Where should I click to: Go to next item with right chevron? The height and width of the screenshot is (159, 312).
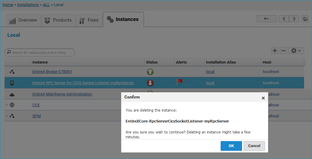tap(294, 19)
